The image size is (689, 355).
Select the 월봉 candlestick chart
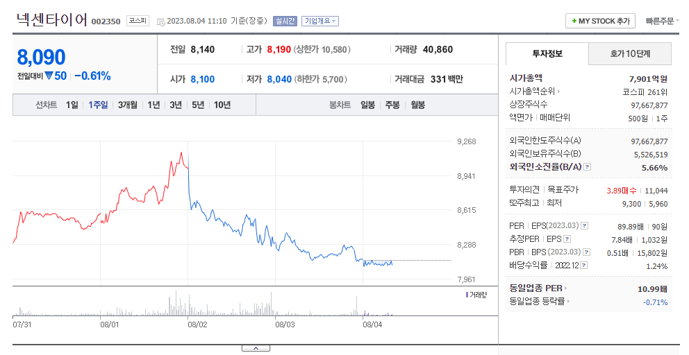(417, 105)
